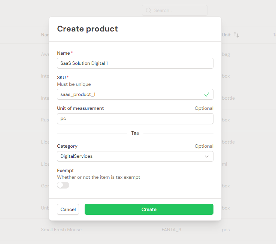Select the Unit of measurement field
The width and height of the screenshot is (276, 244).
[135, 118]
